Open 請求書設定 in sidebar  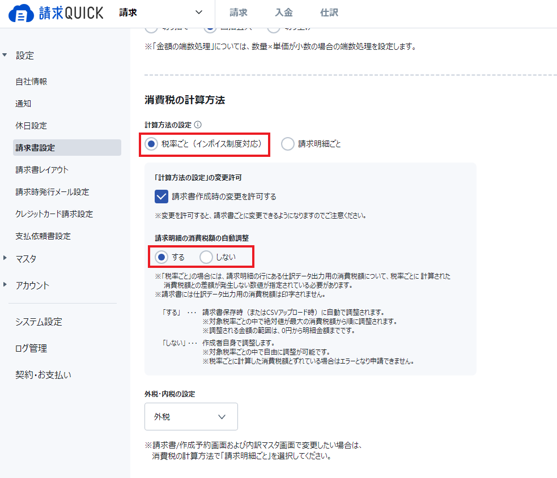coord(67,147)
